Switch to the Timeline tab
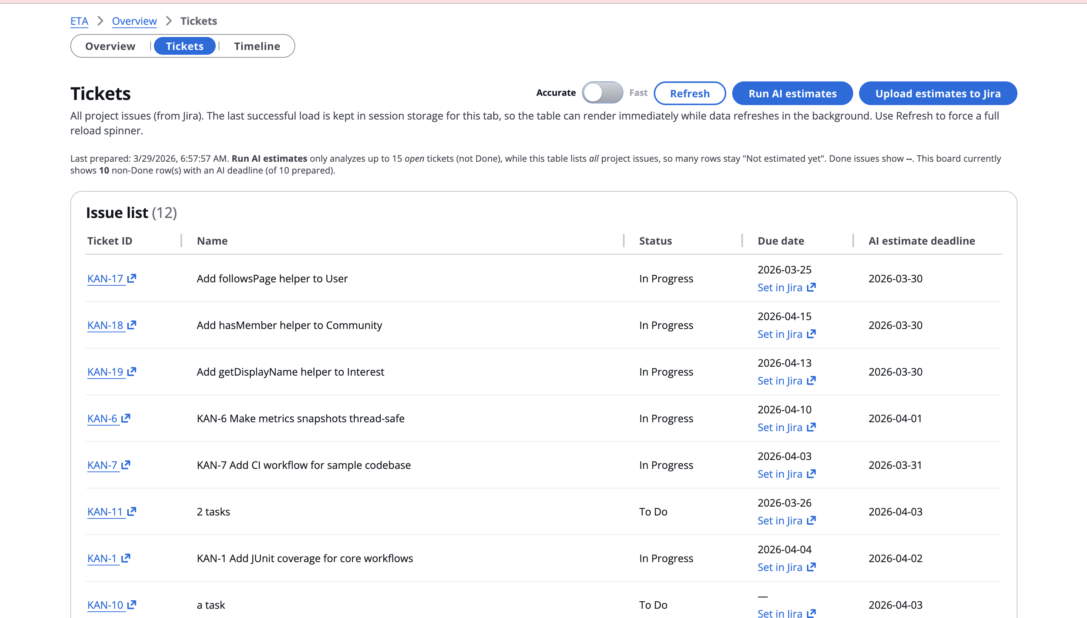The width and height of the screenshot is (1087, 618). pyautogui.click(x=257, y=46)
